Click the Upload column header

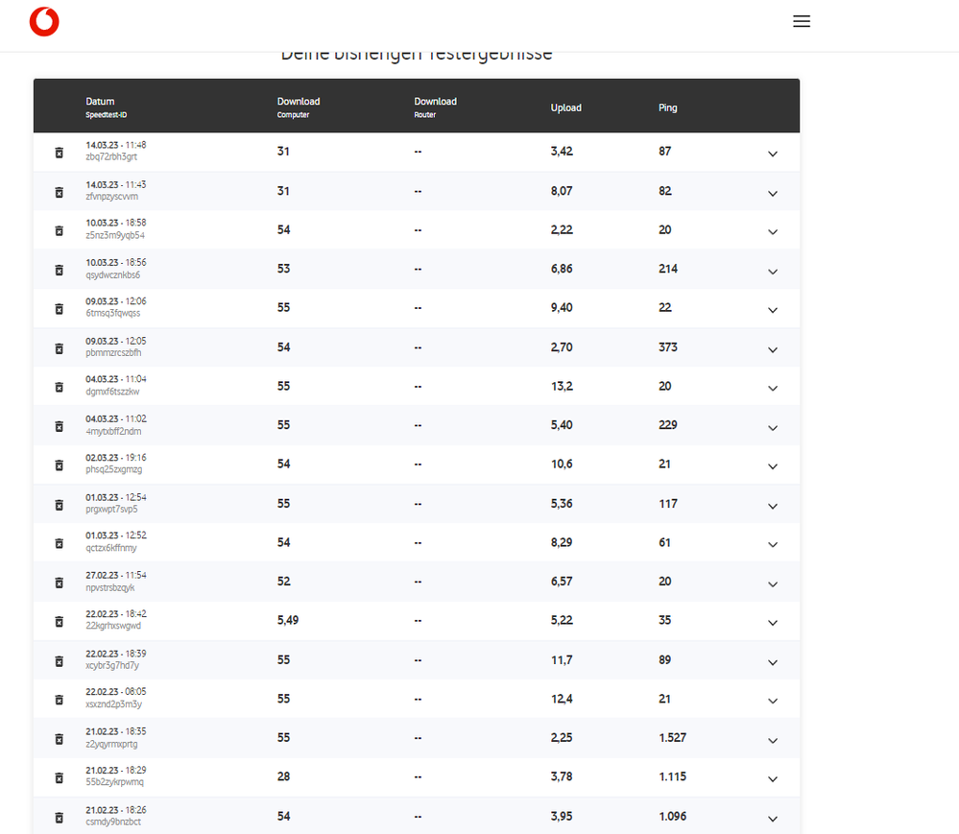(x=565, y=107)
